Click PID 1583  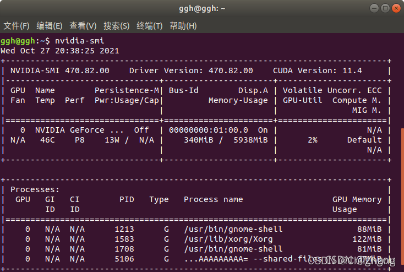pyautogui.click(x=124, y=240)
